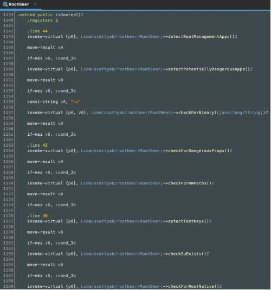Click the detectRootManagementApps()Z method call

[x=203, y=37]
